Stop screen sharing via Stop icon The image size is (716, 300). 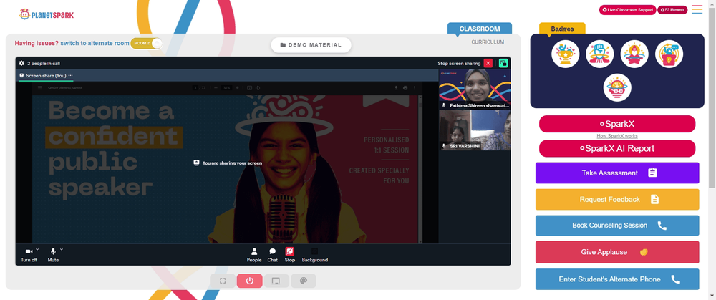pyautogui.click(x=289, y=255)
